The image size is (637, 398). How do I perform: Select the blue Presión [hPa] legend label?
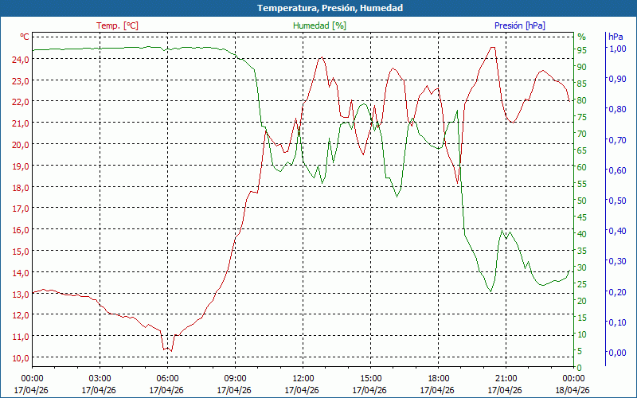click(x=520, y=25)
